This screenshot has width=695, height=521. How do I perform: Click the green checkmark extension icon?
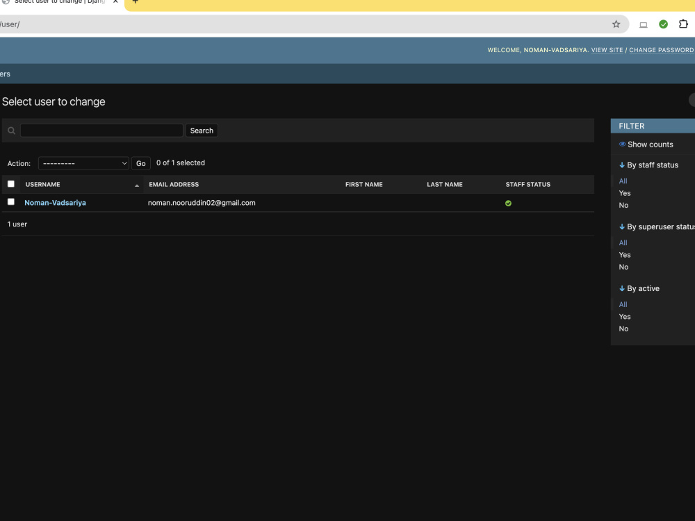click(x=663, y=24)
